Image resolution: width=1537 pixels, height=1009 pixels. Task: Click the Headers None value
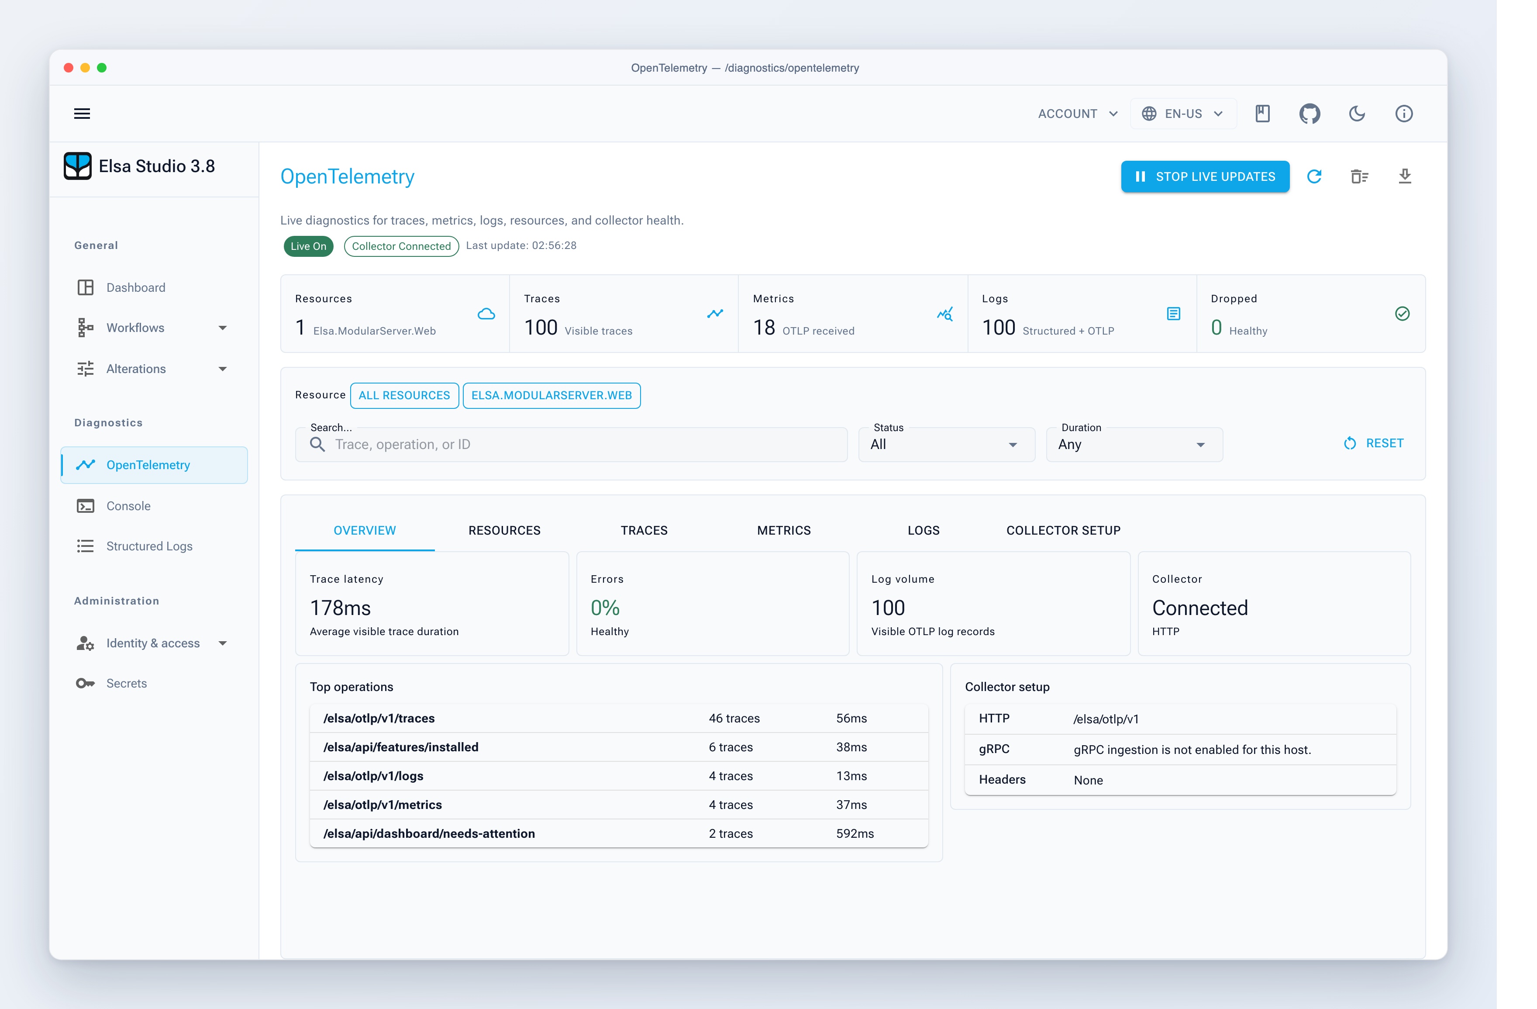[x=1088, y=780]
